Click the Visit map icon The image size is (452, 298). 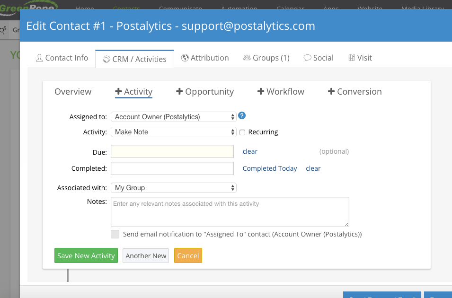351,58
